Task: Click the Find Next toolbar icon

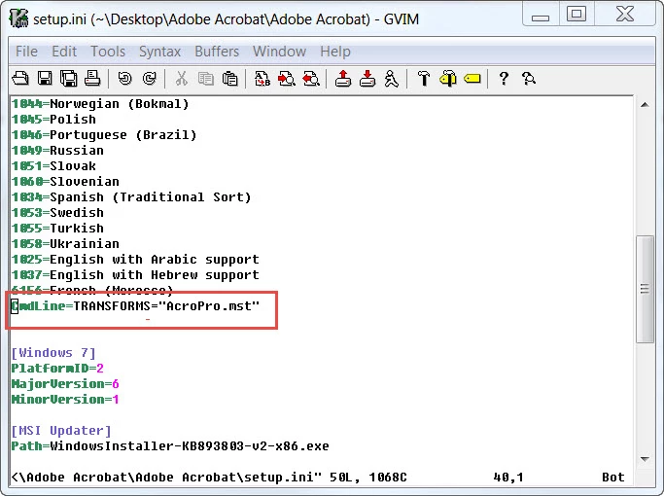Action: tap(287, 79)
